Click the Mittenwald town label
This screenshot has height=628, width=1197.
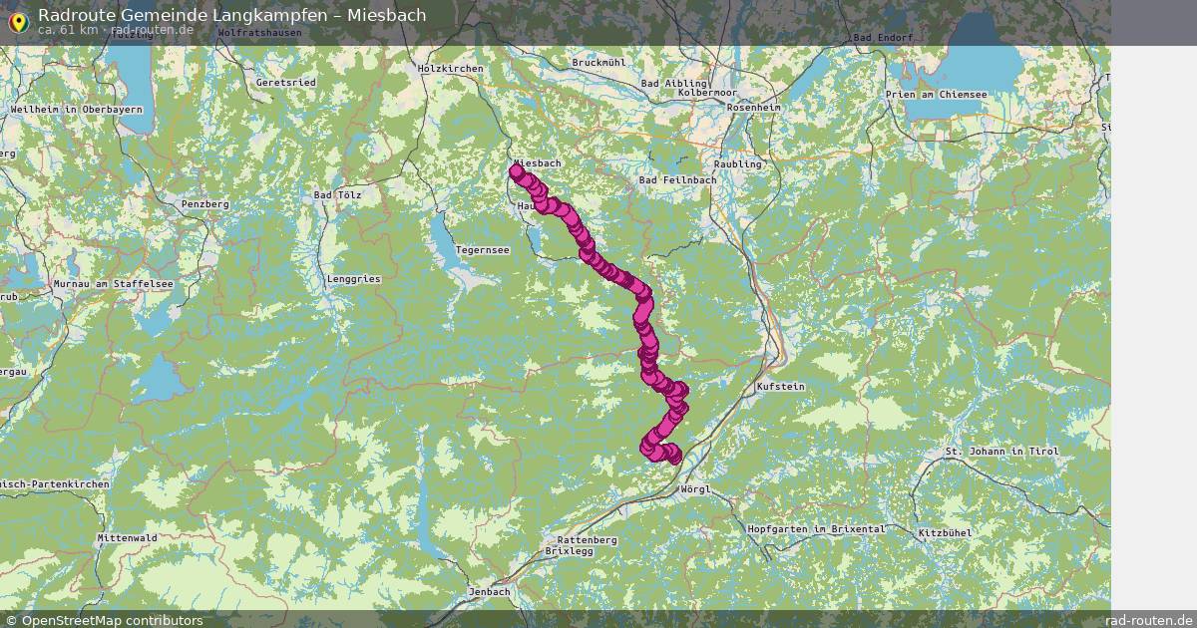127,537
